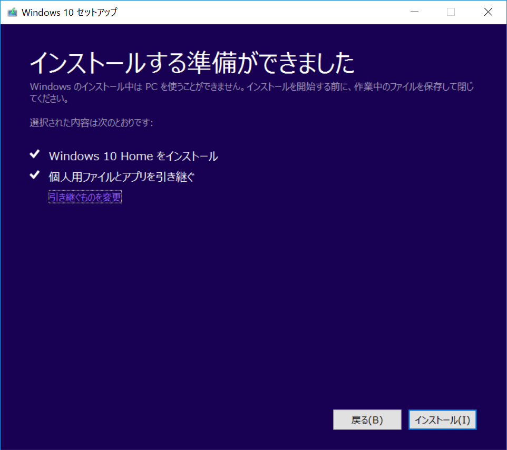This screenshot has height=450, width=507.
Task: Click the checkmark beside Windows 10 Home
Action: 35,154
